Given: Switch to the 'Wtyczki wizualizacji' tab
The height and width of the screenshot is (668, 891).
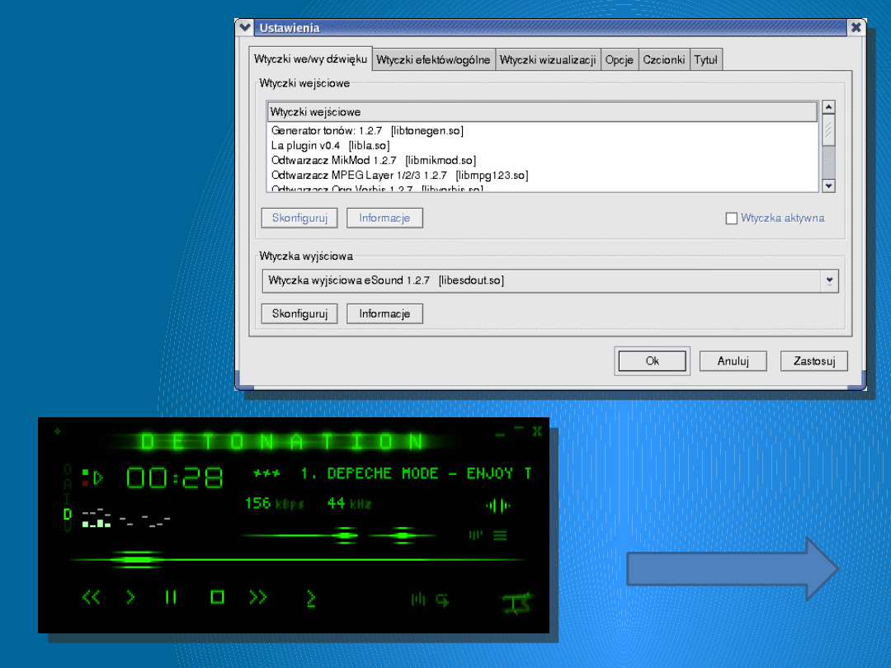Looking at the screenshot, I should pos(548,60).
